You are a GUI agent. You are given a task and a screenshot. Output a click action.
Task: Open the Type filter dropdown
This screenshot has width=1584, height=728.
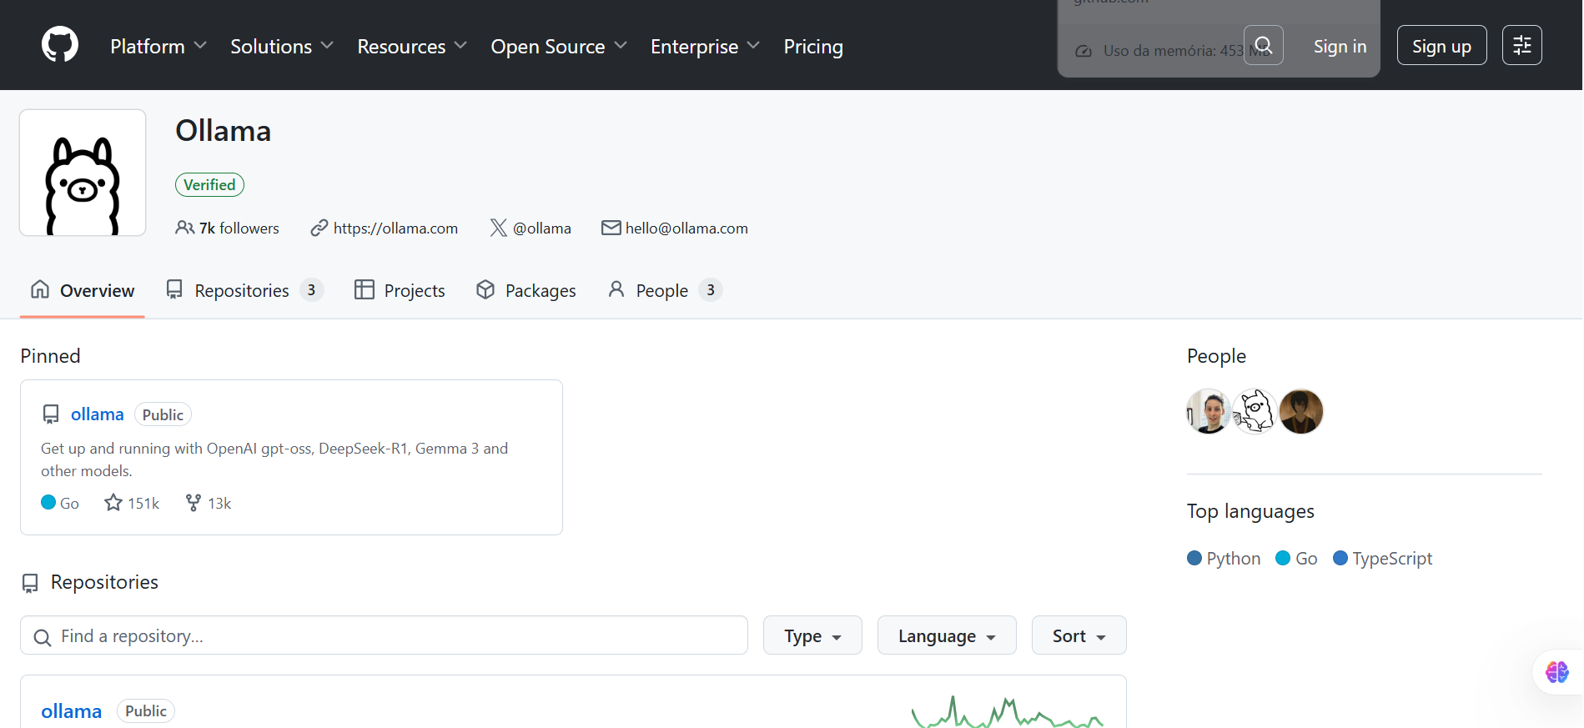click(x=812, y=635)
